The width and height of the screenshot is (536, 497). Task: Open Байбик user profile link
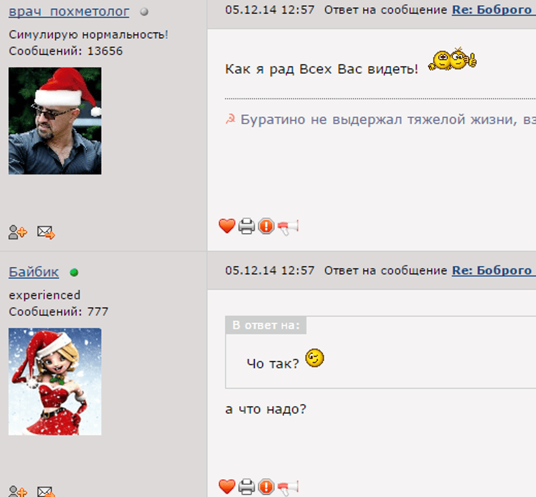click(x=34, y=272)
